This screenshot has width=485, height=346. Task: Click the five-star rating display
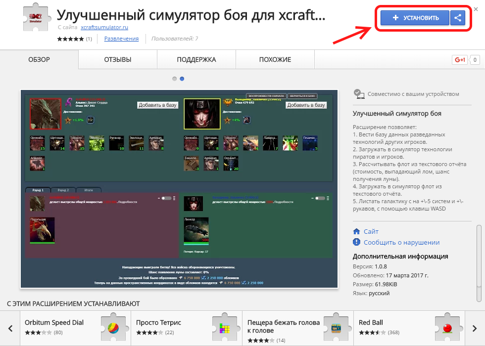(70, 39)
